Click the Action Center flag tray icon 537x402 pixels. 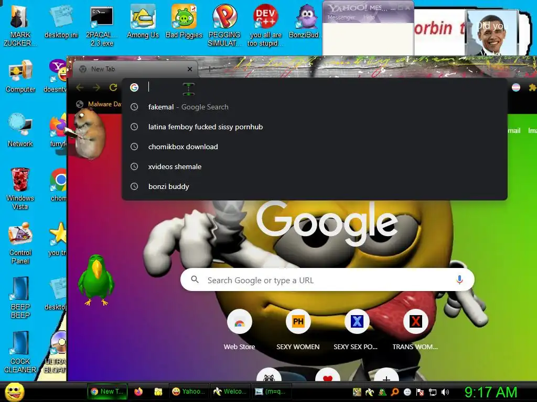click(x=420, y=392)
